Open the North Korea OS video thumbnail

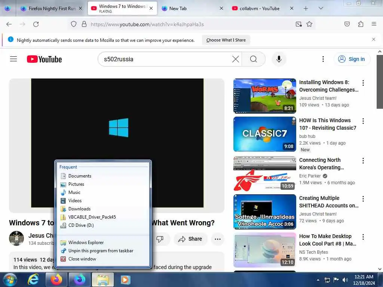(x=264, y=173)
